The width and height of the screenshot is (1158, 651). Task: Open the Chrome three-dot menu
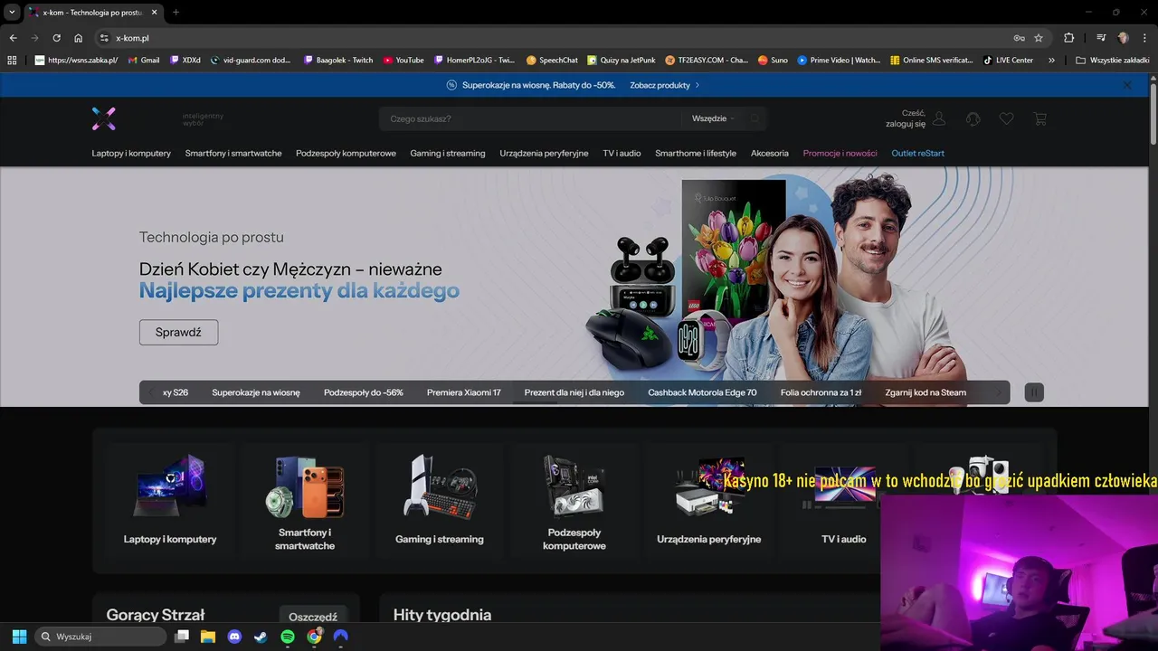1144,38
